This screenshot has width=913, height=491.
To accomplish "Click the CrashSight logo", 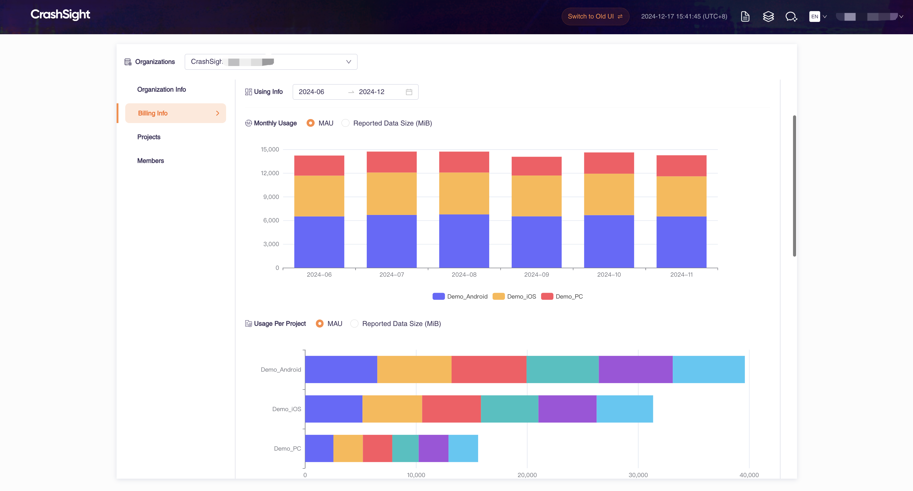I will 60,14.
